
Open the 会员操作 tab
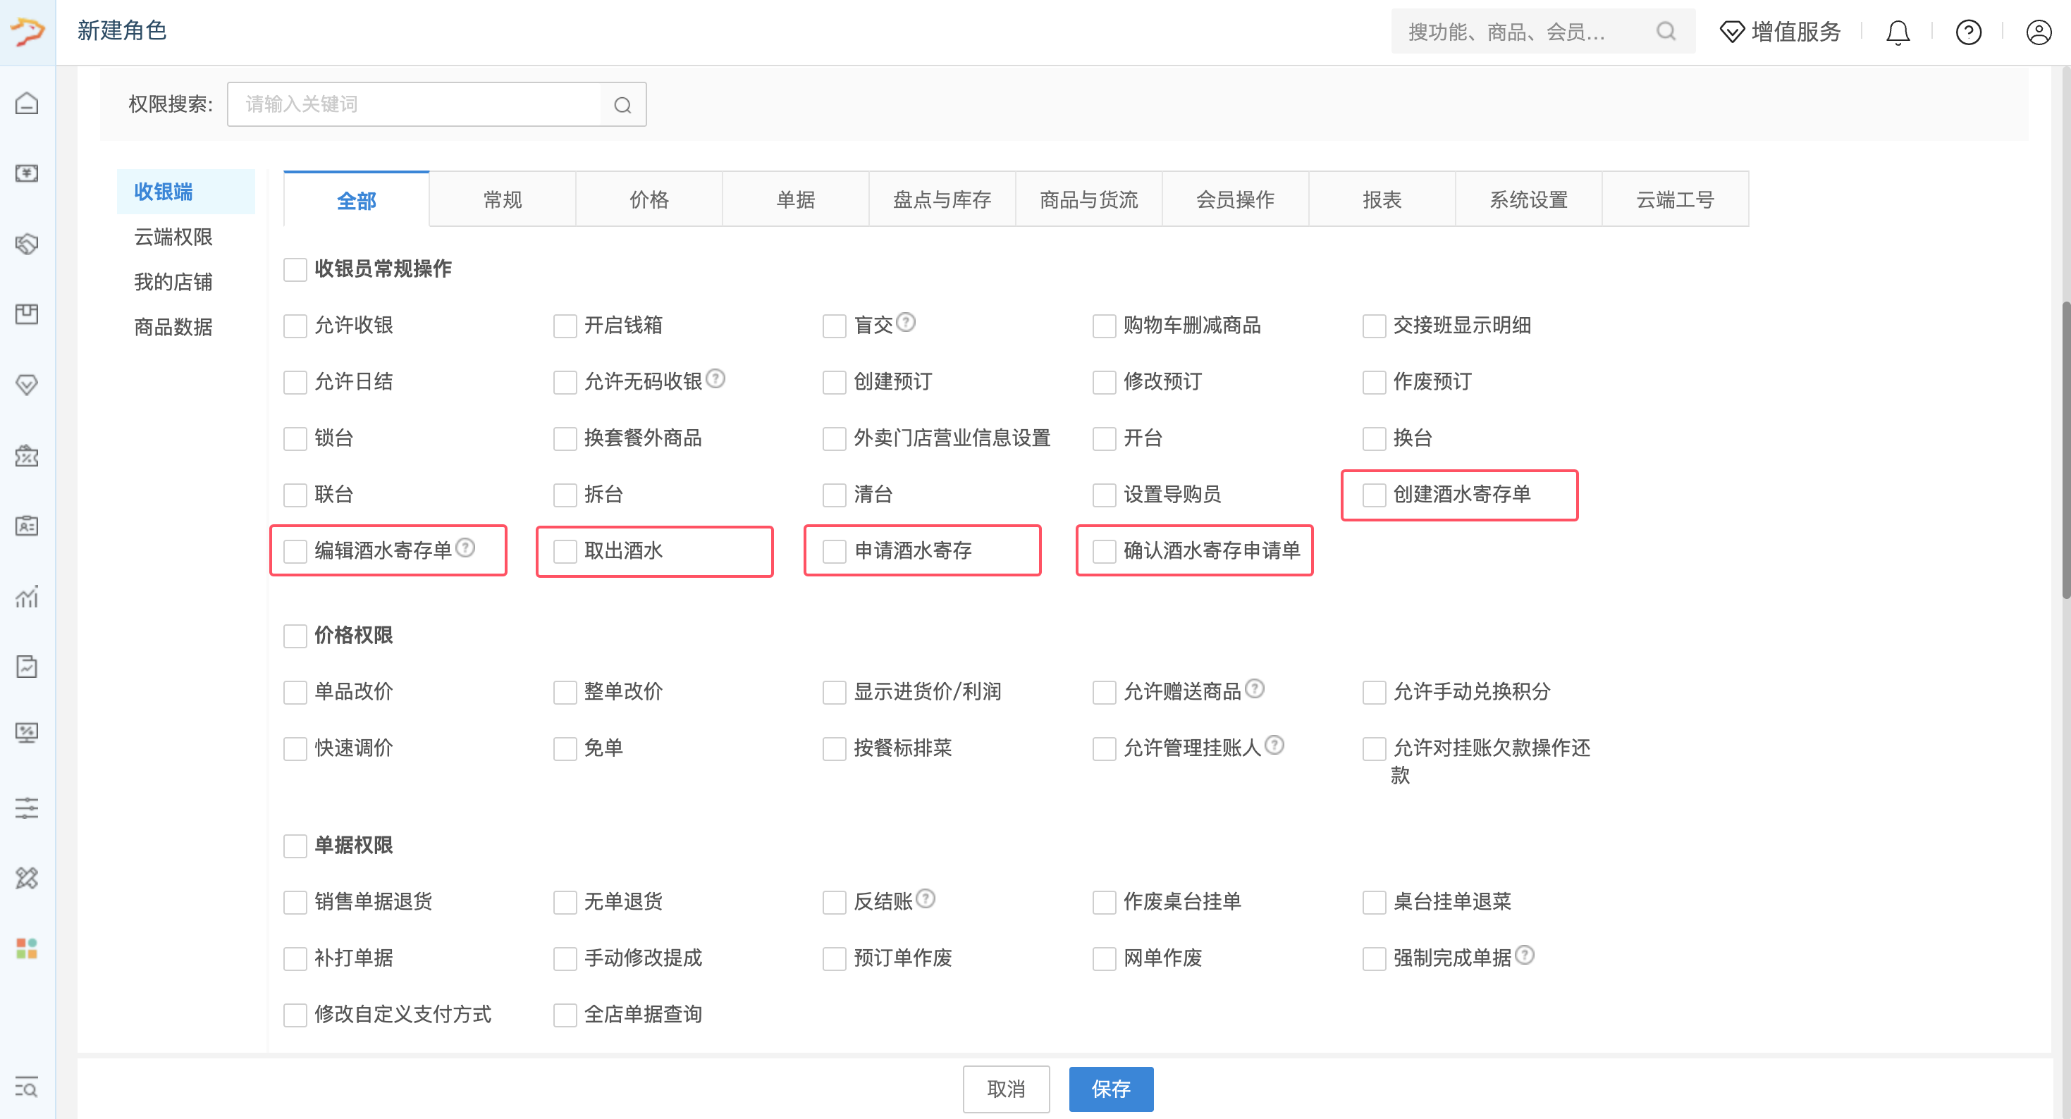point(1235,199)
